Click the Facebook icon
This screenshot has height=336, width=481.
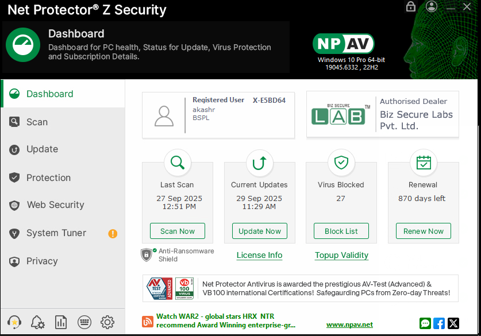439,323
